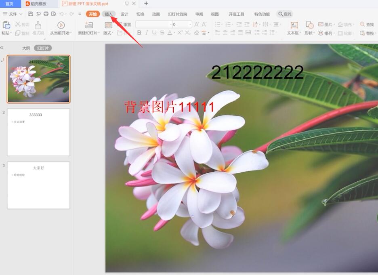Click the New Slide (新建幻灯片) icon

(89, 25)
